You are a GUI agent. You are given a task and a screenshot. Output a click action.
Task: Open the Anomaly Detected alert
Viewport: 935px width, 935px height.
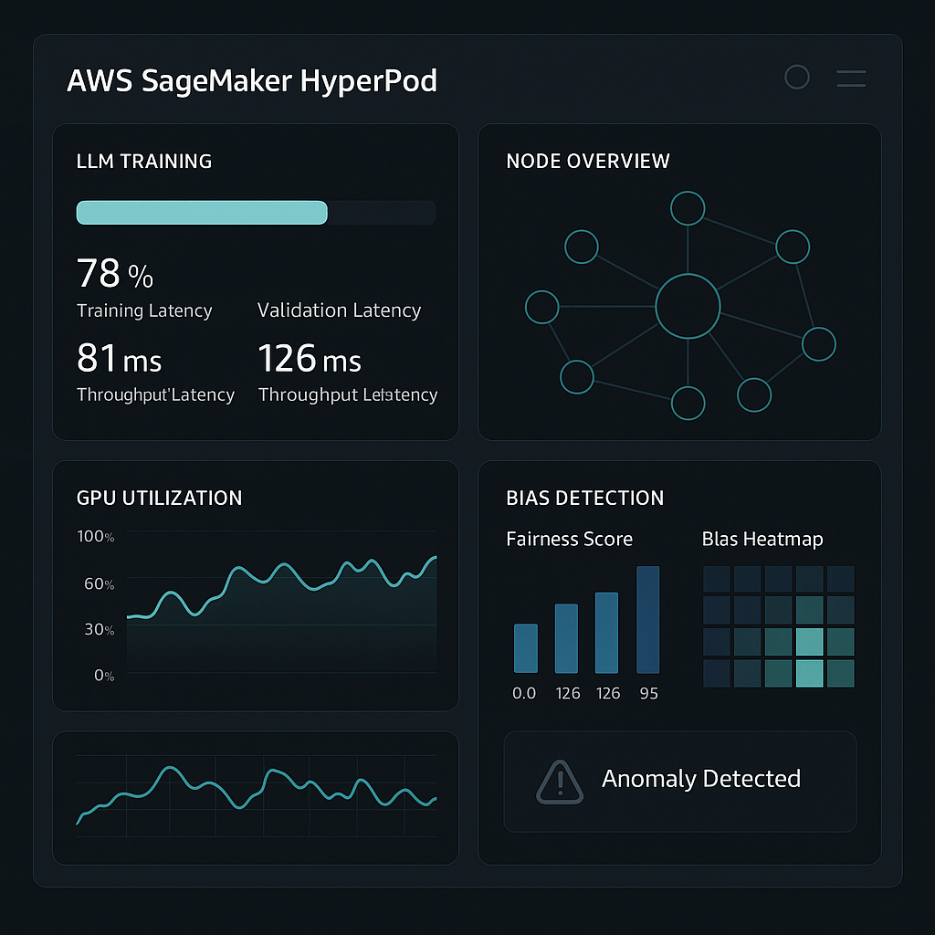coord(679,782)
